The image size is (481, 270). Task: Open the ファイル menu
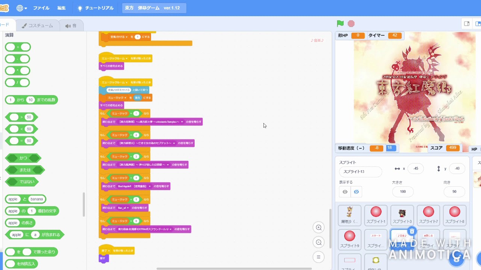point(41,8)
